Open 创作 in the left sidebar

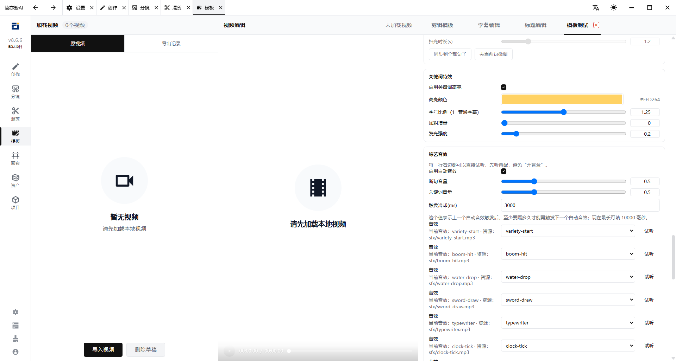tap(15, 70)
